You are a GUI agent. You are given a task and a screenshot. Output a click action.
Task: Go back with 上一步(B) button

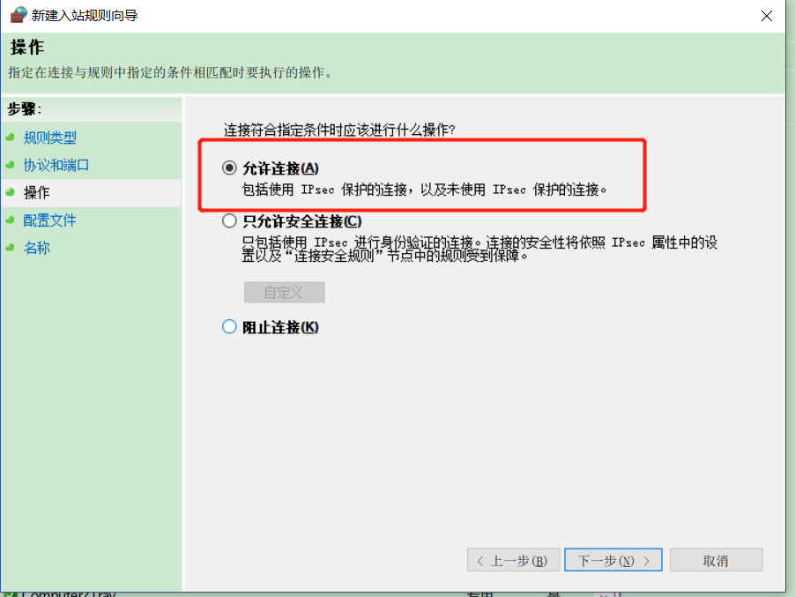(x=513, y=560)
